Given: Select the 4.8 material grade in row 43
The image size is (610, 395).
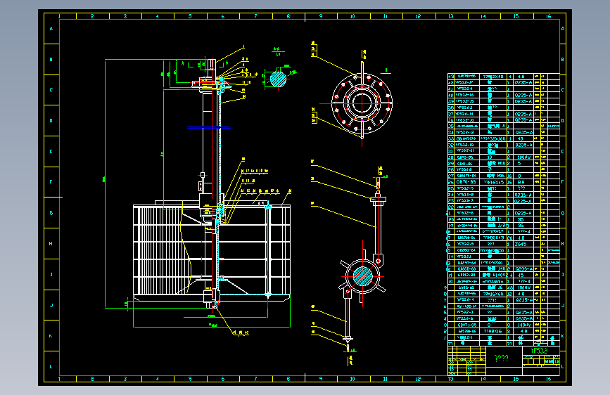Looking at the screenshot, I should tap(521, 77).
